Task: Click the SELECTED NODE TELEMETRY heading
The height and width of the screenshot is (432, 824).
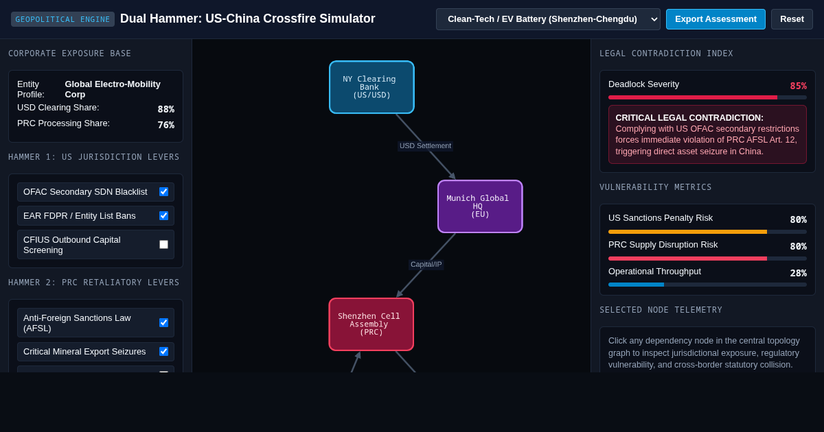Action: 661,310
